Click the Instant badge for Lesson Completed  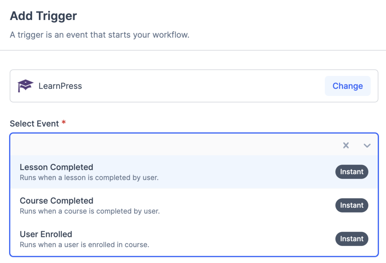coord(352,172)
